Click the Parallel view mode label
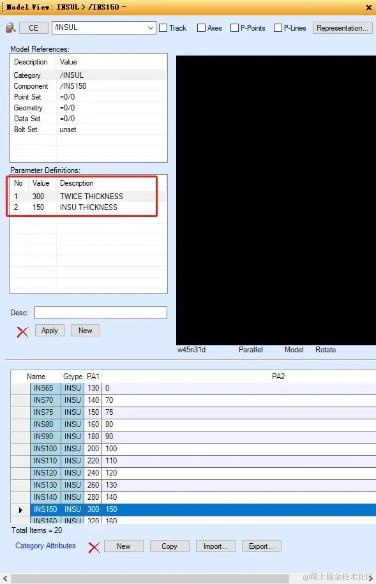Viewport: 376px width, 584px height. coord(250,350)
